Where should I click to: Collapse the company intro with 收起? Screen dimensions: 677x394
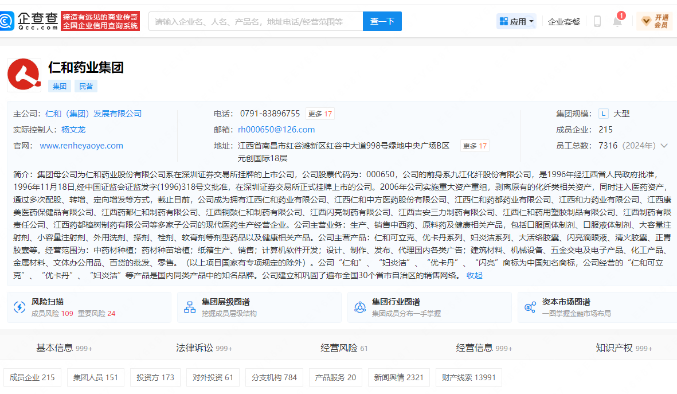pos(475,275)
